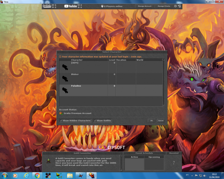Toggle Show Outfits checkbox

[x=95, y=120]
